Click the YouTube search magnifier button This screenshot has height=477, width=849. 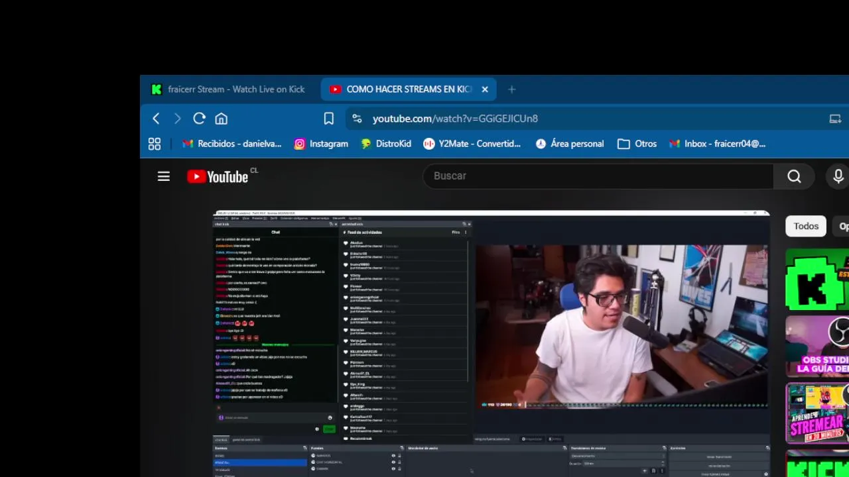(794, 176)
